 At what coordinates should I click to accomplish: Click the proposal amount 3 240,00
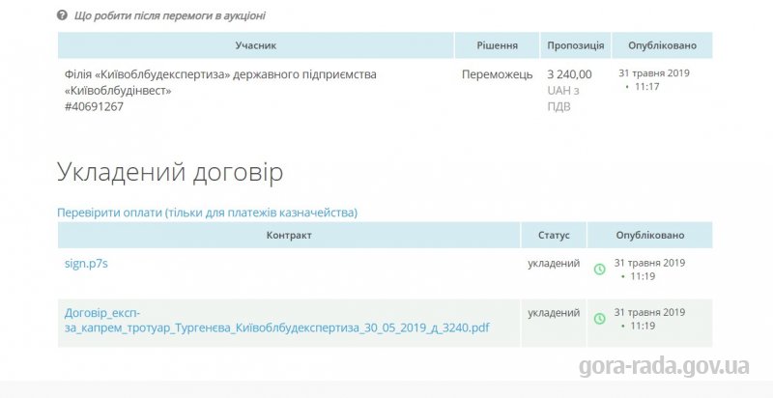click(x=569, y=74)
